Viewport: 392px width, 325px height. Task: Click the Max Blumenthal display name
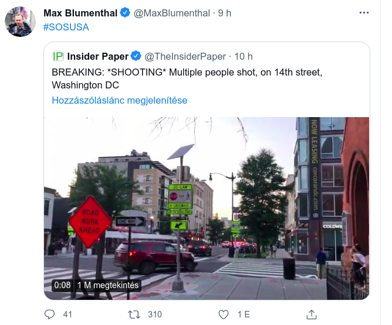80,13
